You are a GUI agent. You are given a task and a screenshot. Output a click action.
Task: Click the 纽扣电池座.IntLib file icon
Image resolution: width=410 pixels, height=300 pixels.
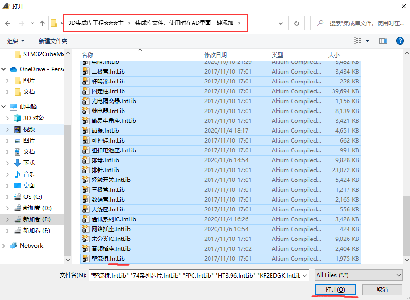85,150
